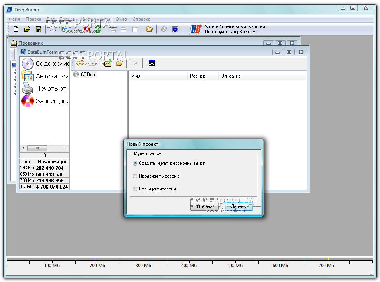Screen dimensions: 380x282
Task: Minimize the DataBurnForm window
Action: [278, 52]
